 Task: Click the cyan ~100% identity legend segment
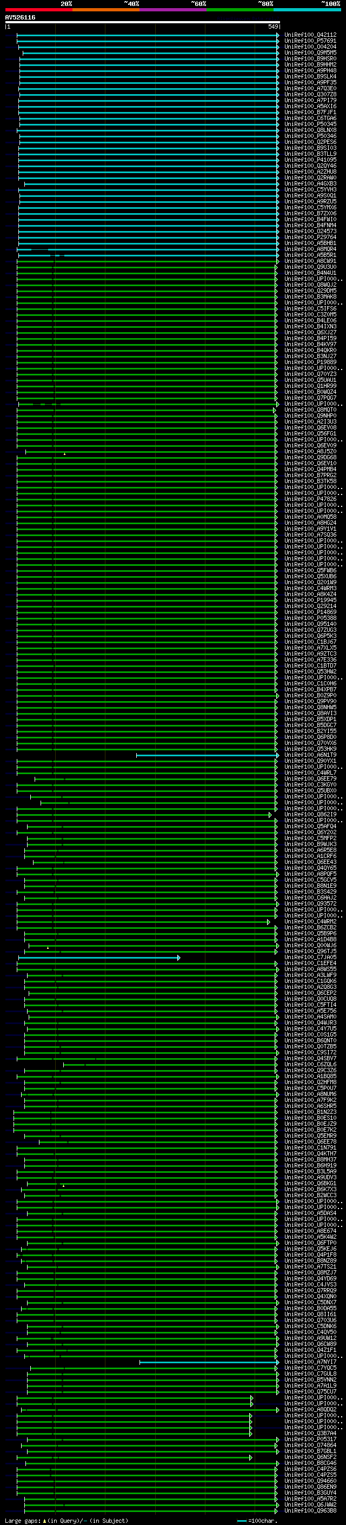tap(307, 10)
